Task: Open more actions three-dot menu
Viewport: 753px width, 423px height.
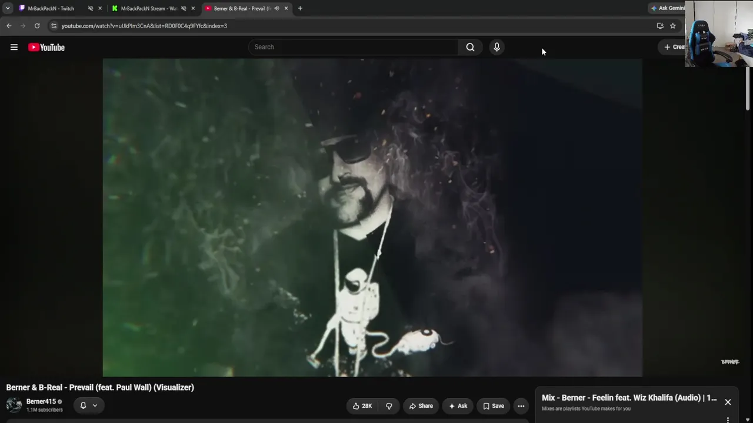Action: (521, 406)
